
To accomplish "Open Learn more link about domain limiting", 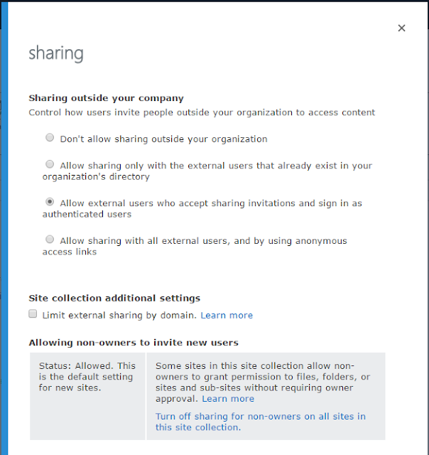I will [x=227, y=316].
